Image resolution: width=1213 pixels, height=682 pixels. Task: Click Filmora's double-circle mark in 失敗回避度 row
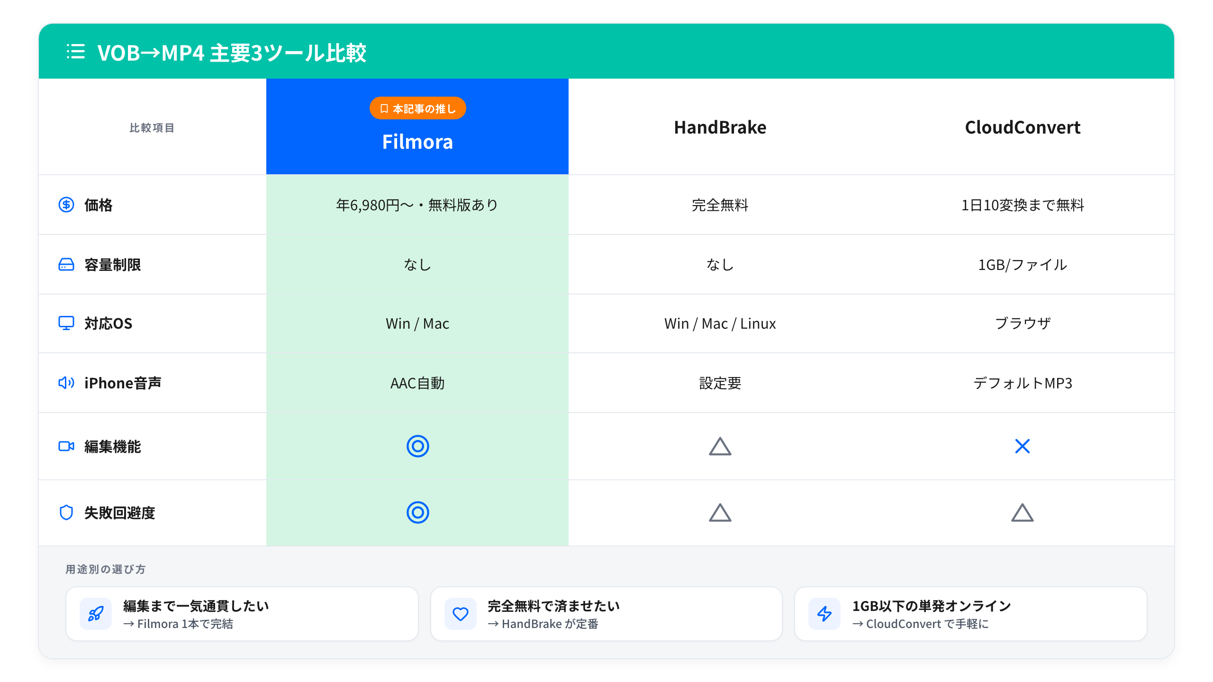pyautogui.click(x=417, y=512)
